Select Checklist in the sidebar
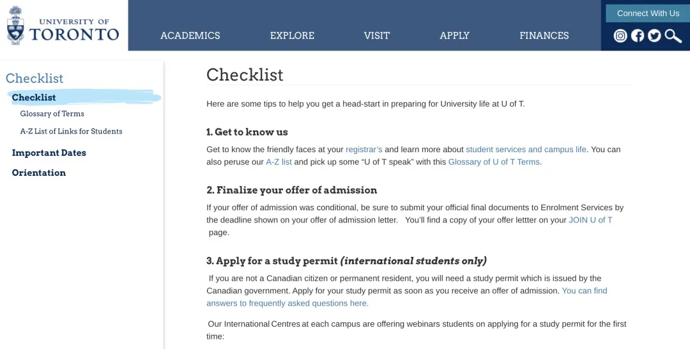Image resolution: width=690 pixels, height=349 pixels. [x=34, y=98]
